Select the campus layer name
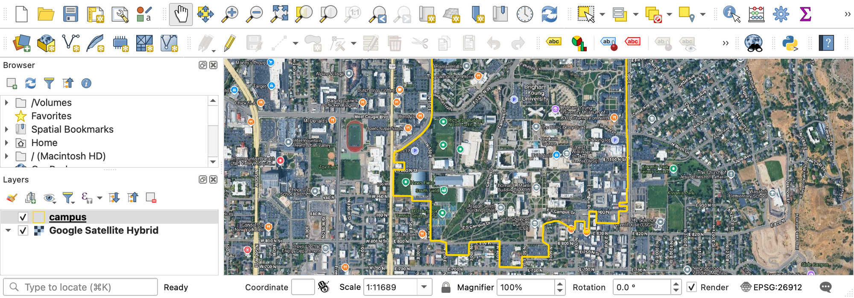The width and height of the screenshot is (854, 298). [67, 217]
